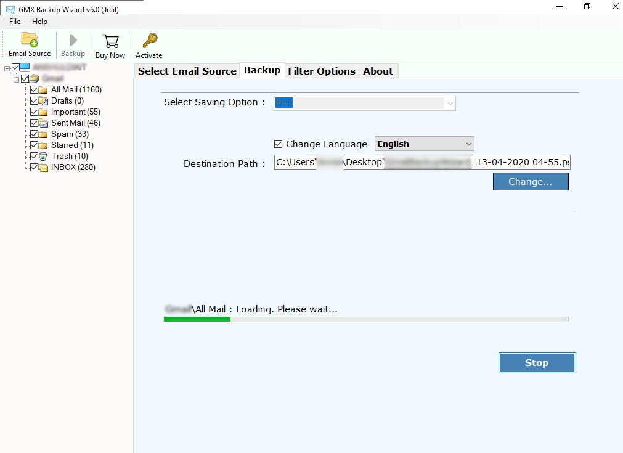This screenshot has width=623, height=453.
Task: Click the GMX Backup Wizard app icon in title bar
Action: coord(10,9)
